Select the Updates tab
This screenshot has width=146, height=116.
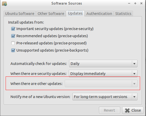click(75, 13)
